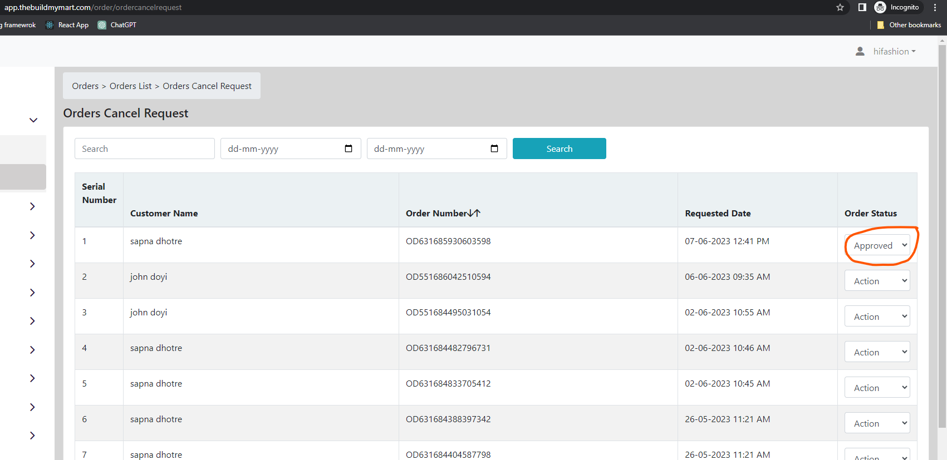Screen dimensions: 947x460
Task: Open calendar picker in the first date field
Action: point(349,149)
